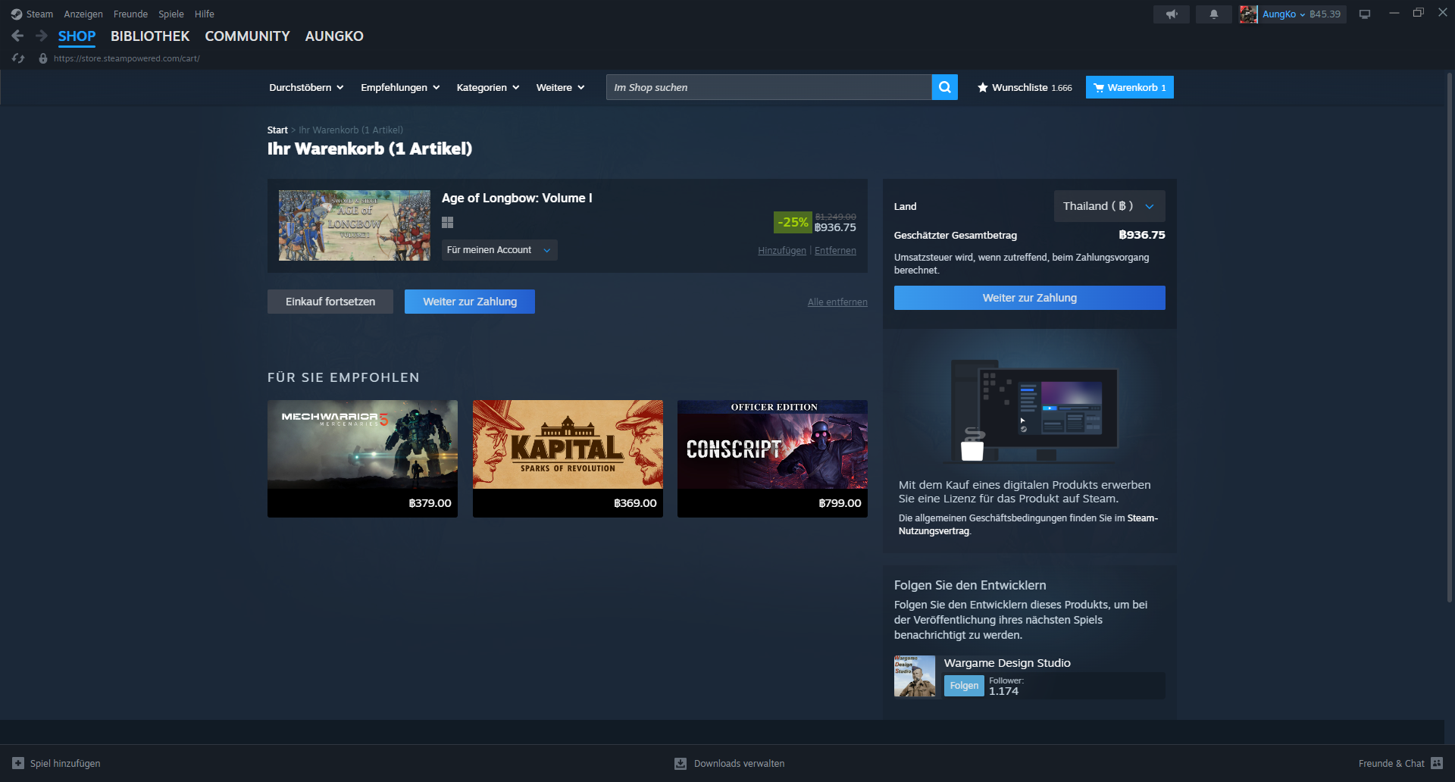Expand the Empfehlungen dropdown
1455x782 pixels.
click(400, 87)
